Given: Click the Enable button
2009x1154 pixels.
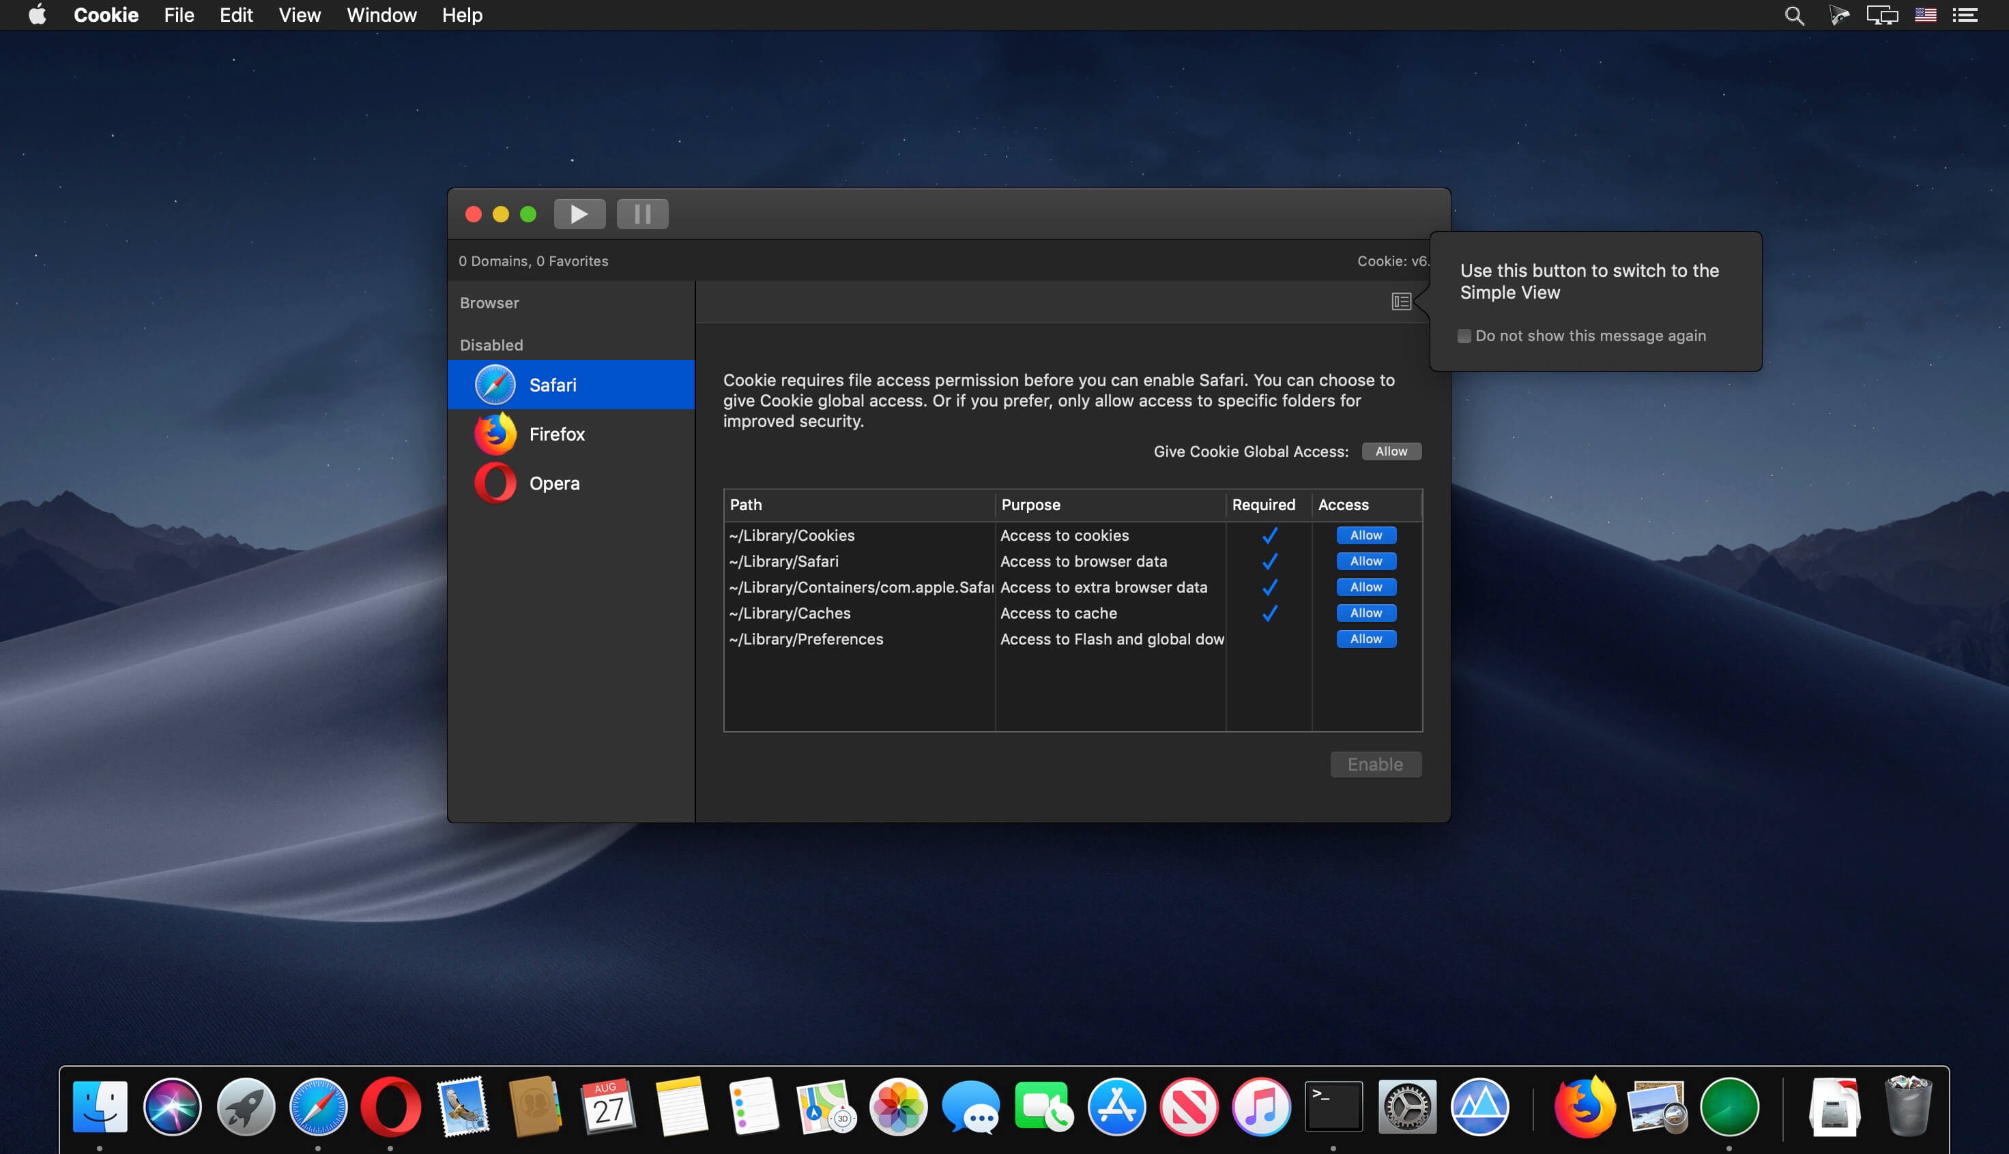Looking at the screenshot, I should 1375,765.
